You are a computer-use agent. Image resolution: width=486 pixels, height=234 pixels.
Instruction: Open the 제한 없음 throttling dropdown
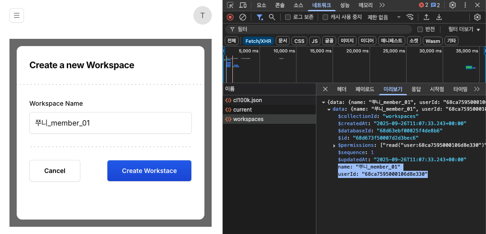(x=384, y=17)
